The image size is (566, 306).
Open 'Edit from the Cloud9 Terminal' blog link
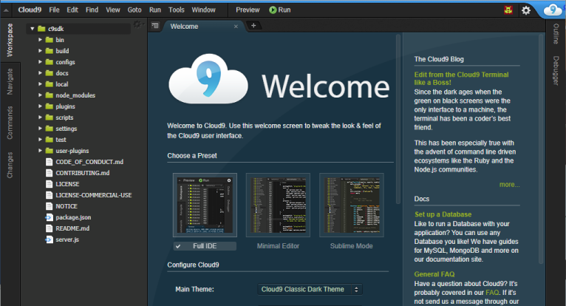coord(461,79)
